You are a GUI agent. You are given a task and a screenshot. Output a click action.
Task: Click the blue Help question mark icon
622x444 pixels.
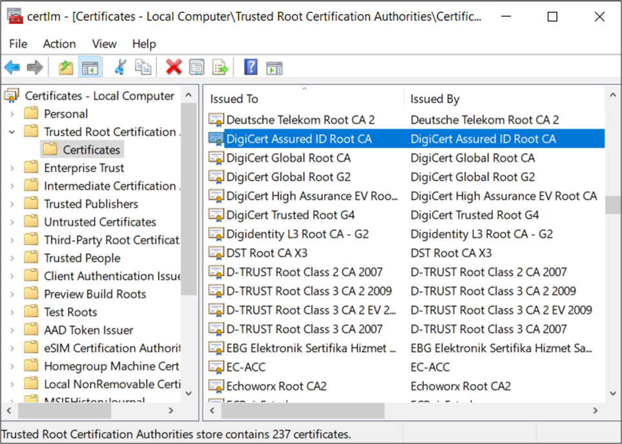point(251,67)
